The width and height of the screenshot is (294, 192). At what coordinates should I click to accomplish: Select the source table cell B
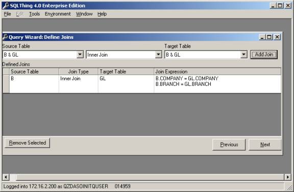pos(34,84)
